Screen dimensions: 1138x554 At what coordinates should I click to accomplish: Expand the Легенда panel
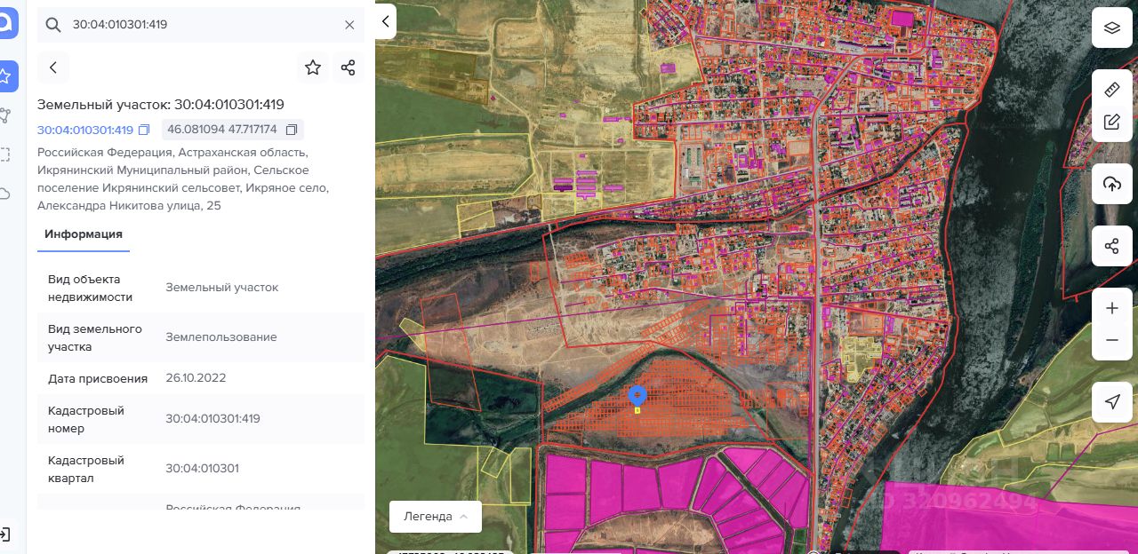click(436, 517)
